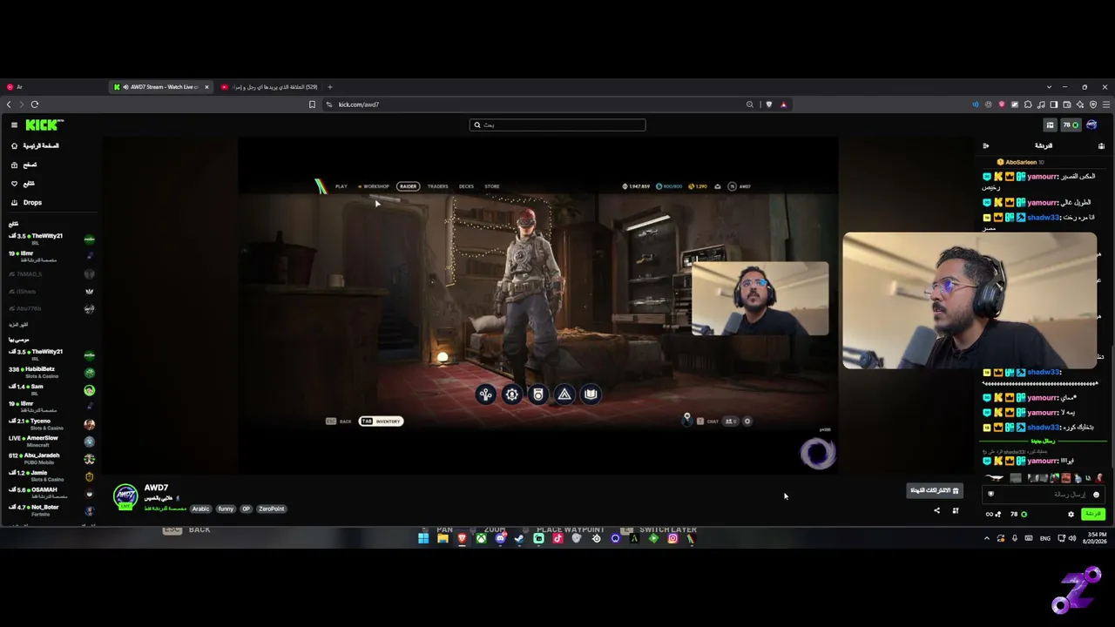Open the browser extensions puzzle icon
The image size is (1115, 627).
(x=1028, y=104)
